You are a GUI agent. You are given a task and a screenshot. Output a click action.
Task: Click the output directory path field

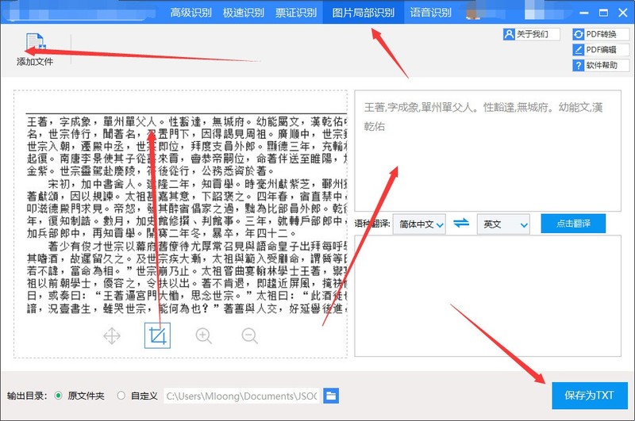point(242,396)
